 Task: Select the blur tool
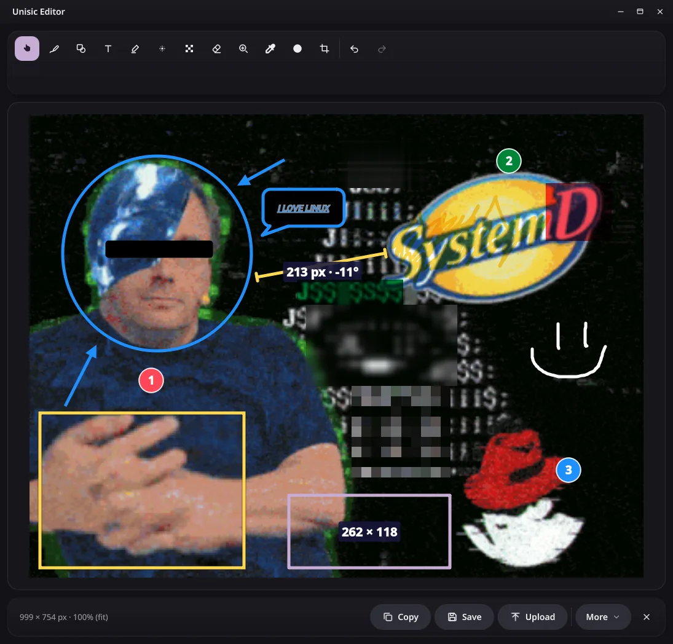[x=162, y=49]
